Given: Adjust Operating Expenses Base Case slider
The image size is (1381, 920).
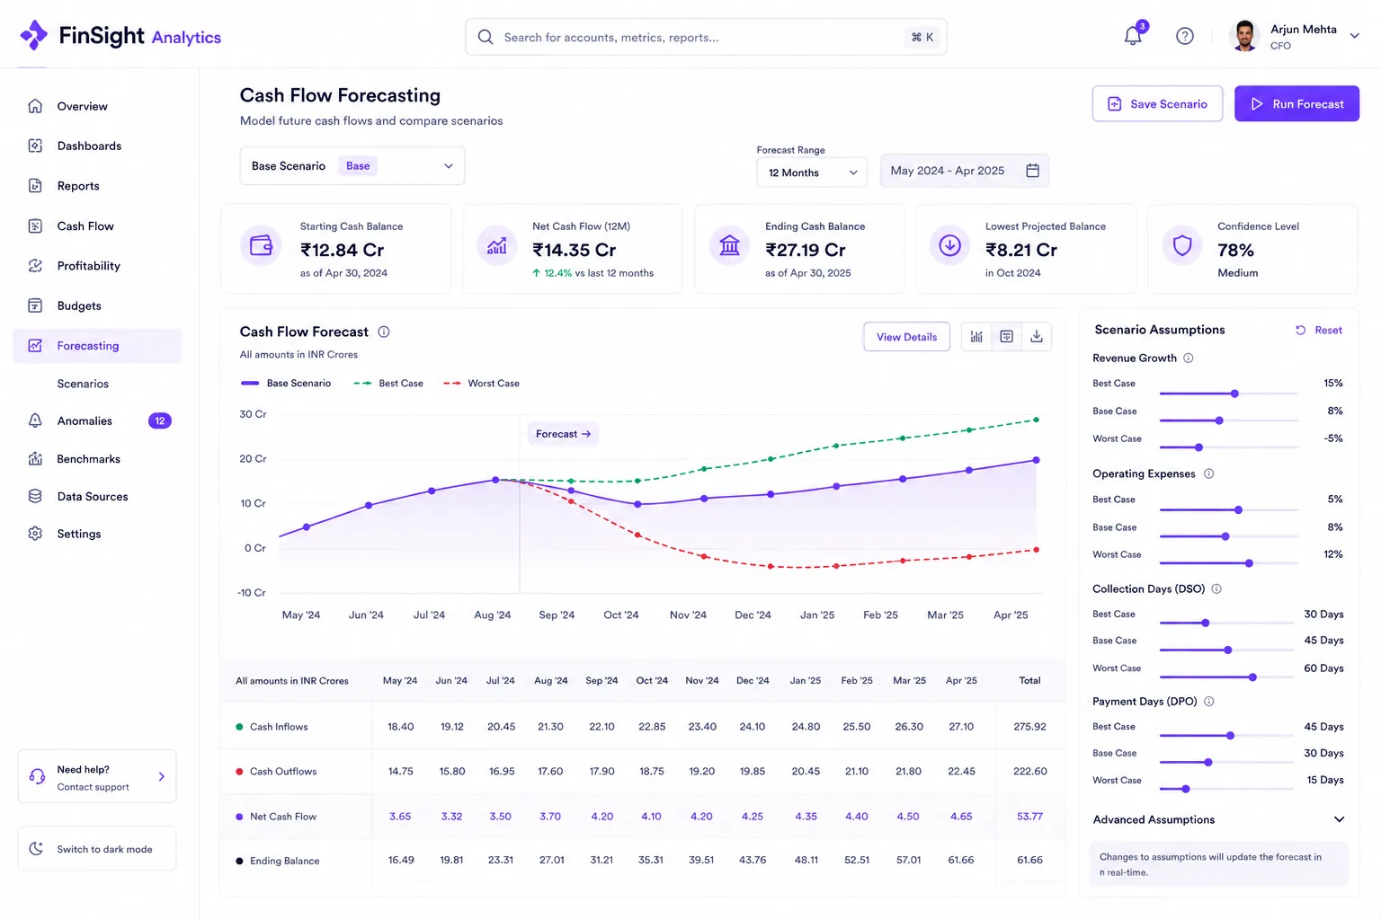Looking at the screenshot, I should (1225, 536).
